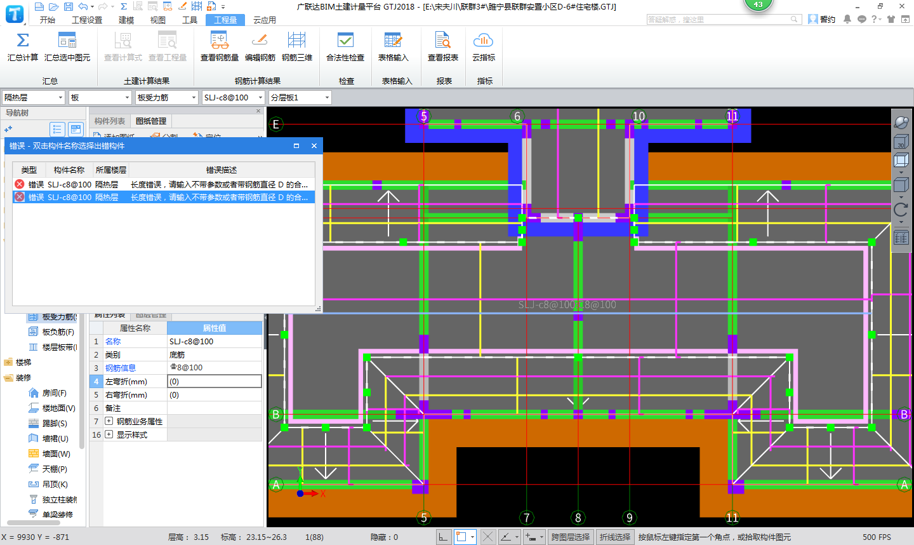Click the undo arrow in the quick access bar
Image resolution: width=914 pixels, height=545 pixels.
point(83,6)
